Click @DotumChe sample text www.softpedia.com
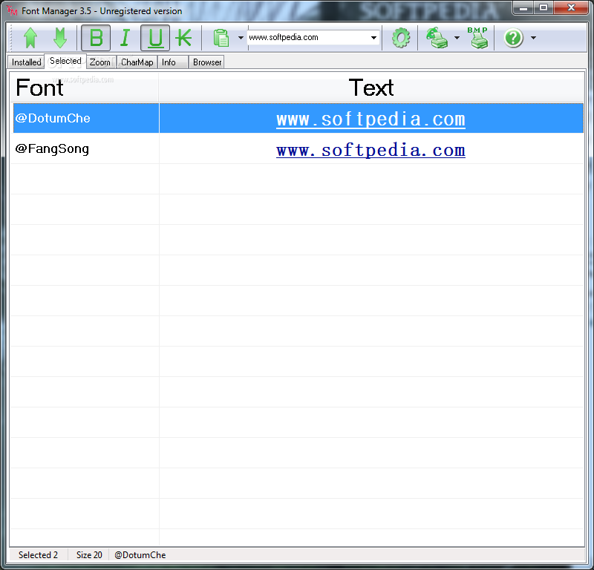Image resolution: width=594 pixels, height=570 pixels. (371, 119)
